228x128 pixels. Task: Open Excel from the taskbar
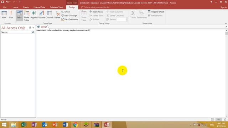(24, 125)
